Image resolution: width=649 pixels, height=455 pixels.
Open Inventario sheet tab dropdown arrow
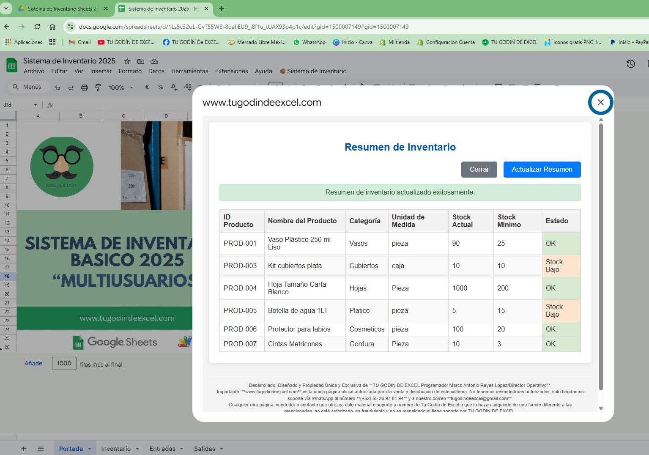click(137, 449)
